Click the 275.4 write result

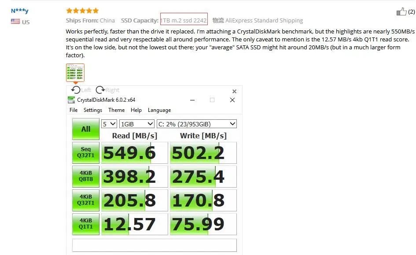coord(203,177)
